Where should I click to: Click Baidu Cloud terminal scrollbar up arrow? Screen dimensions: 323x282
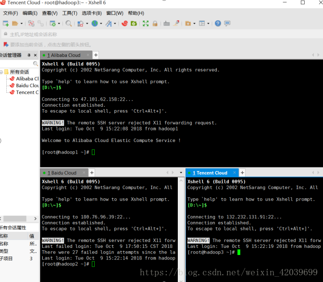181,181
